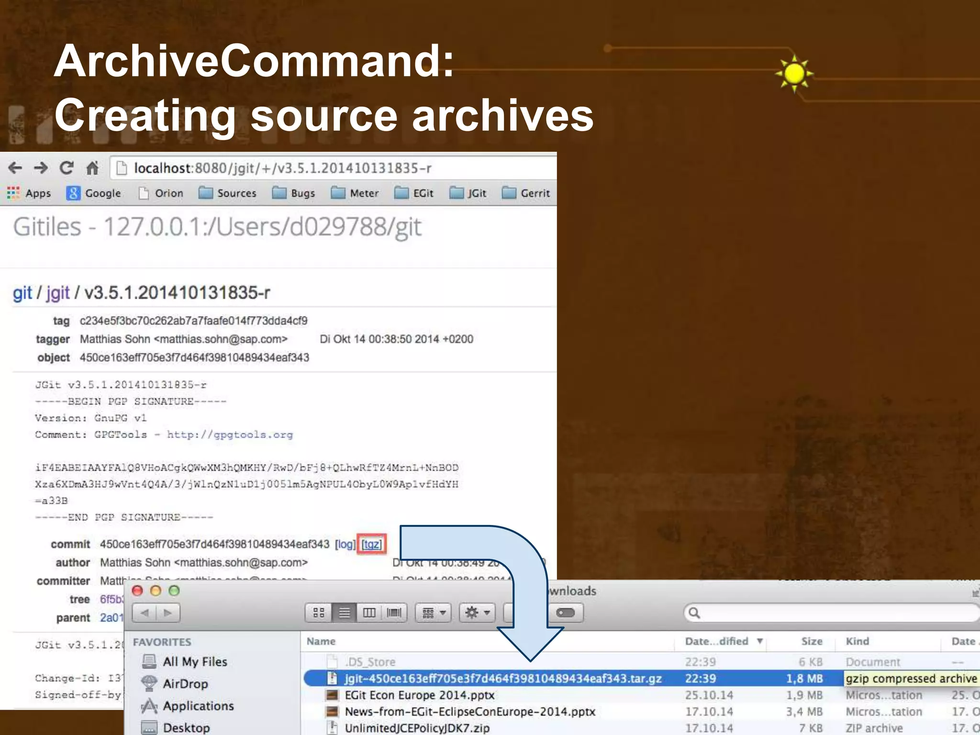
Task: Switch Finder to icon view
Action: point(319,613)
